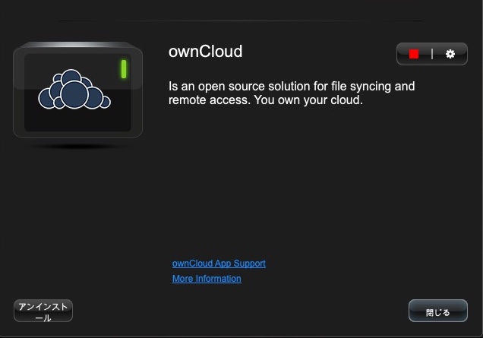Click the open source solution description text
The width and height of the screenshot is (483, 338).
point(292,93)
